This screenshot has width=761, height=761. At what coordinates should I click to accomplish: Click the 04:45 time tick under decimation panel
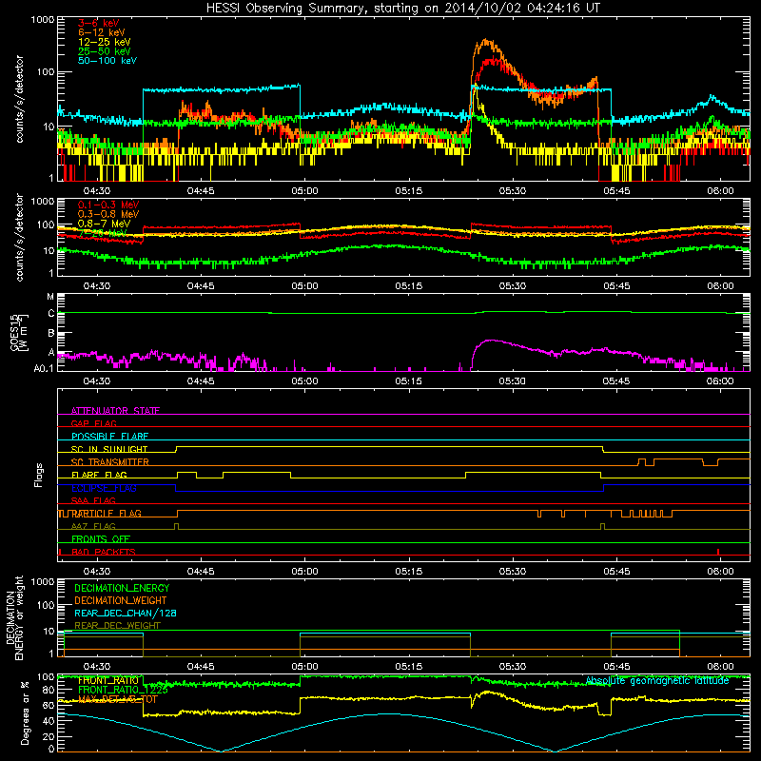coord(201,667)
